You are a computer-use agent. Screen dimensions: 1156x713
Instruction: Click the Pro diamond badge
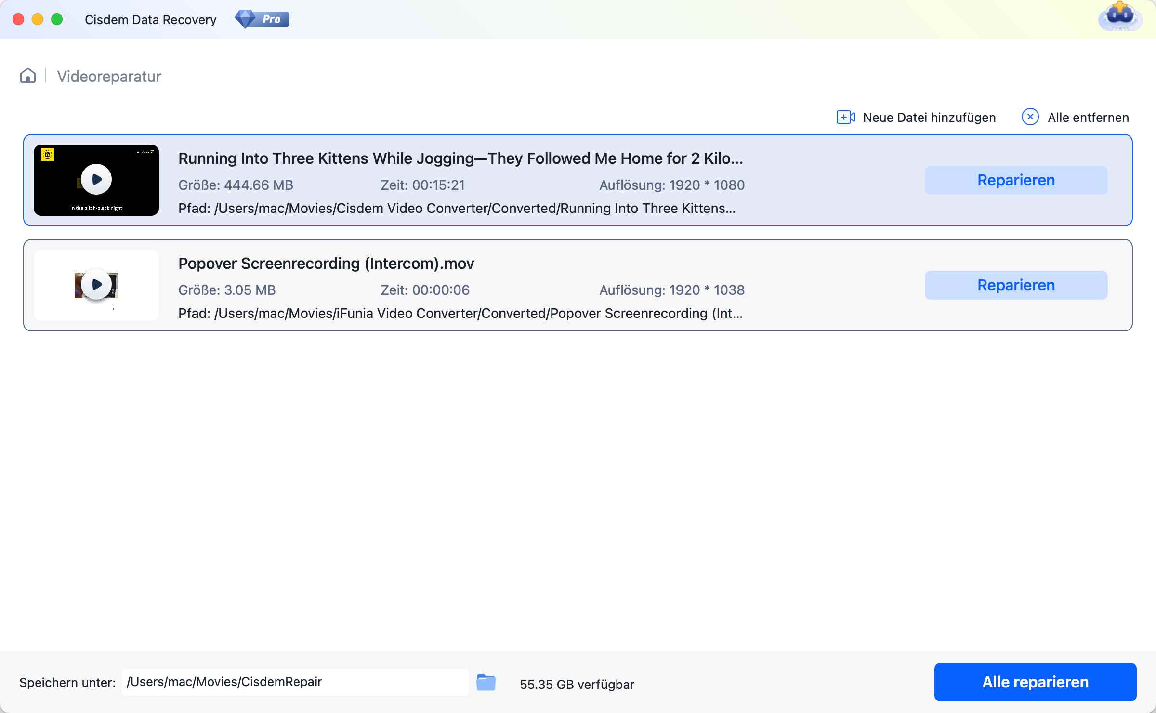click(x=262, y=19)
